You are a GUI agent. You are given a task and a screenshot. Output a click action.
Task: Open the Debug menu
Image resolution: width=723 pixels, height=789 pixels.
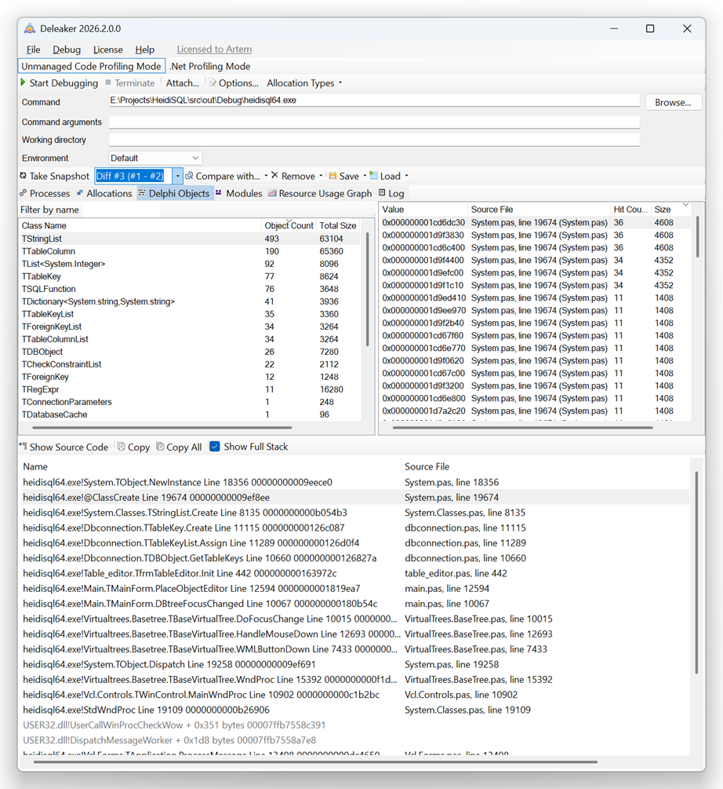click(x=67, y=49)
